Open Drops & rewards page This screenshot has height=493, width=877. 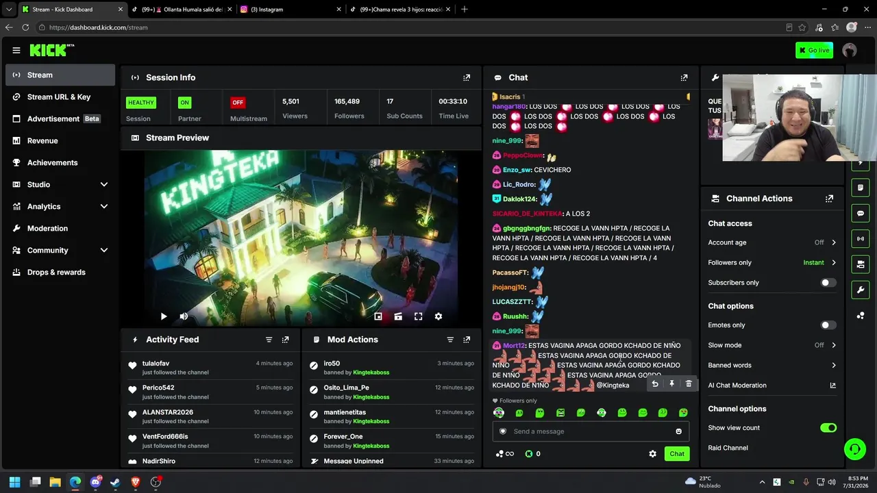[60, 272]
